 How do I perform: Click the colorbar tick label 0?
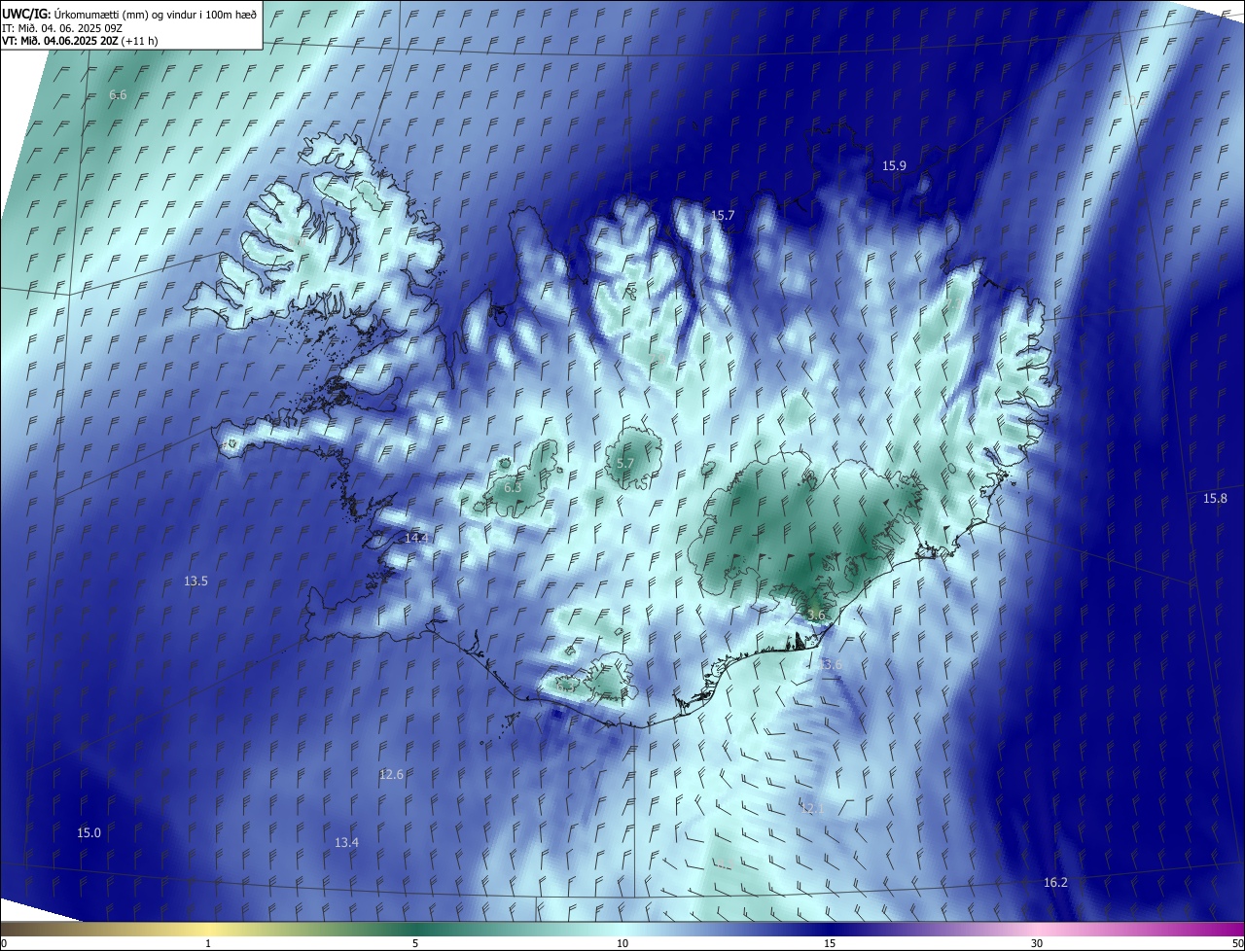(4, 943)
